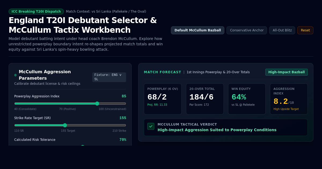Click the 8.2 aggression index score
Image resolution: width=322 pixels, height=169 pixels.
281,102
